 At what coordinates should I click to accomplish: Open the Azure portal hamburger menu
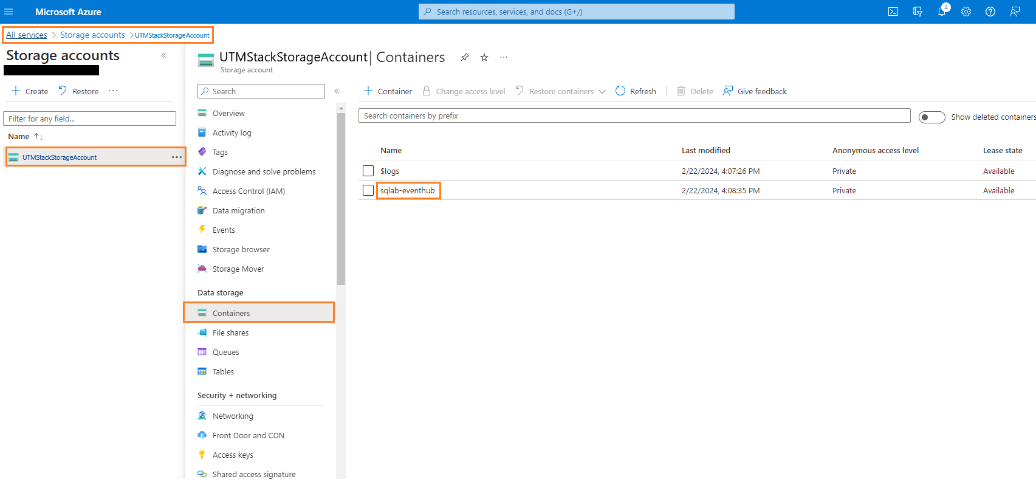(x=9, y=12)
